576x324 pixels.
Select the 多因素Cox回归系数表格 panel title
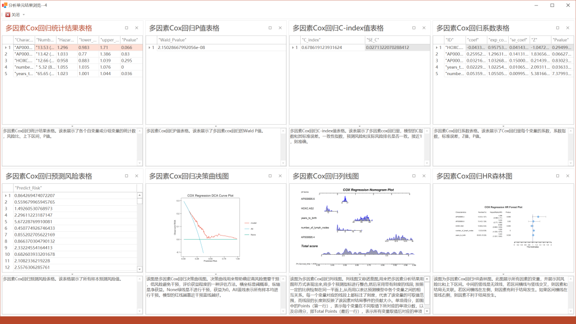[473, 28]
